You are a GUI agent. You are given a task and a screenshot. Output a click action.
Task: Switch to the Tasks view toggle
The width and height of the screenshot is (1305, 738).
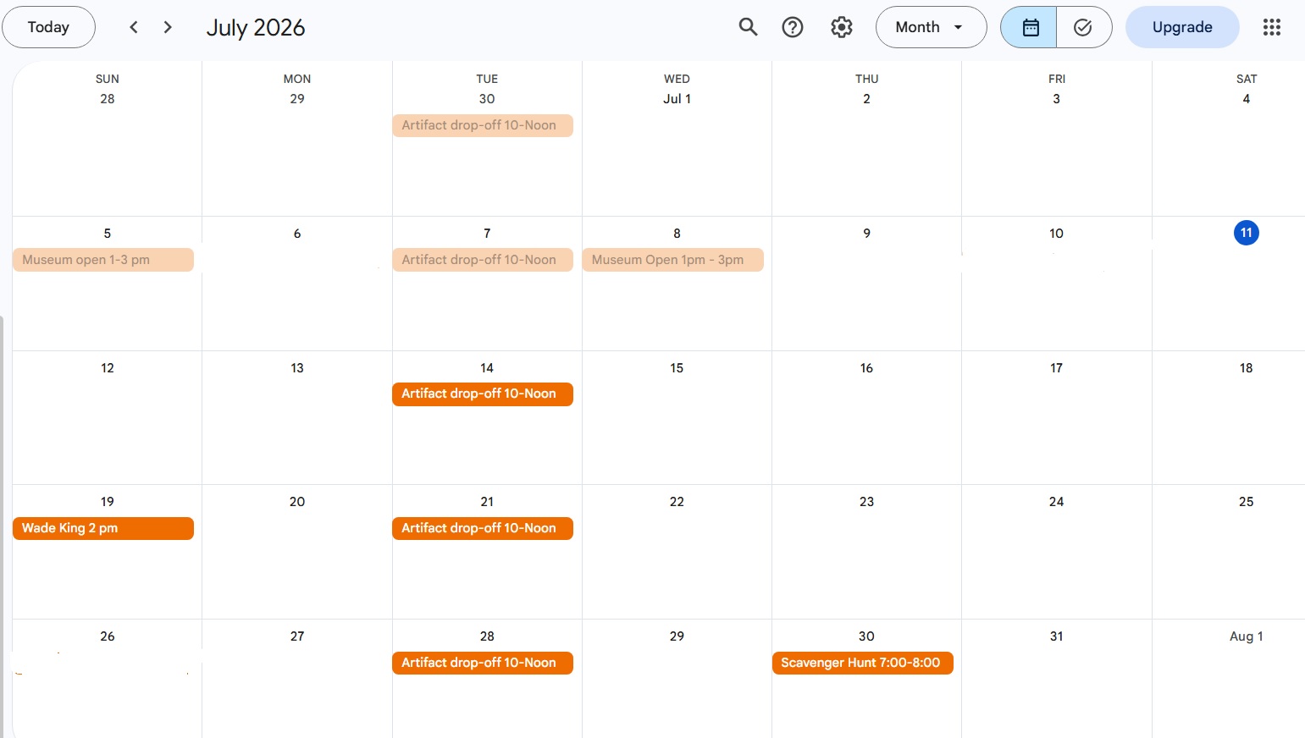coord(1084,27)
